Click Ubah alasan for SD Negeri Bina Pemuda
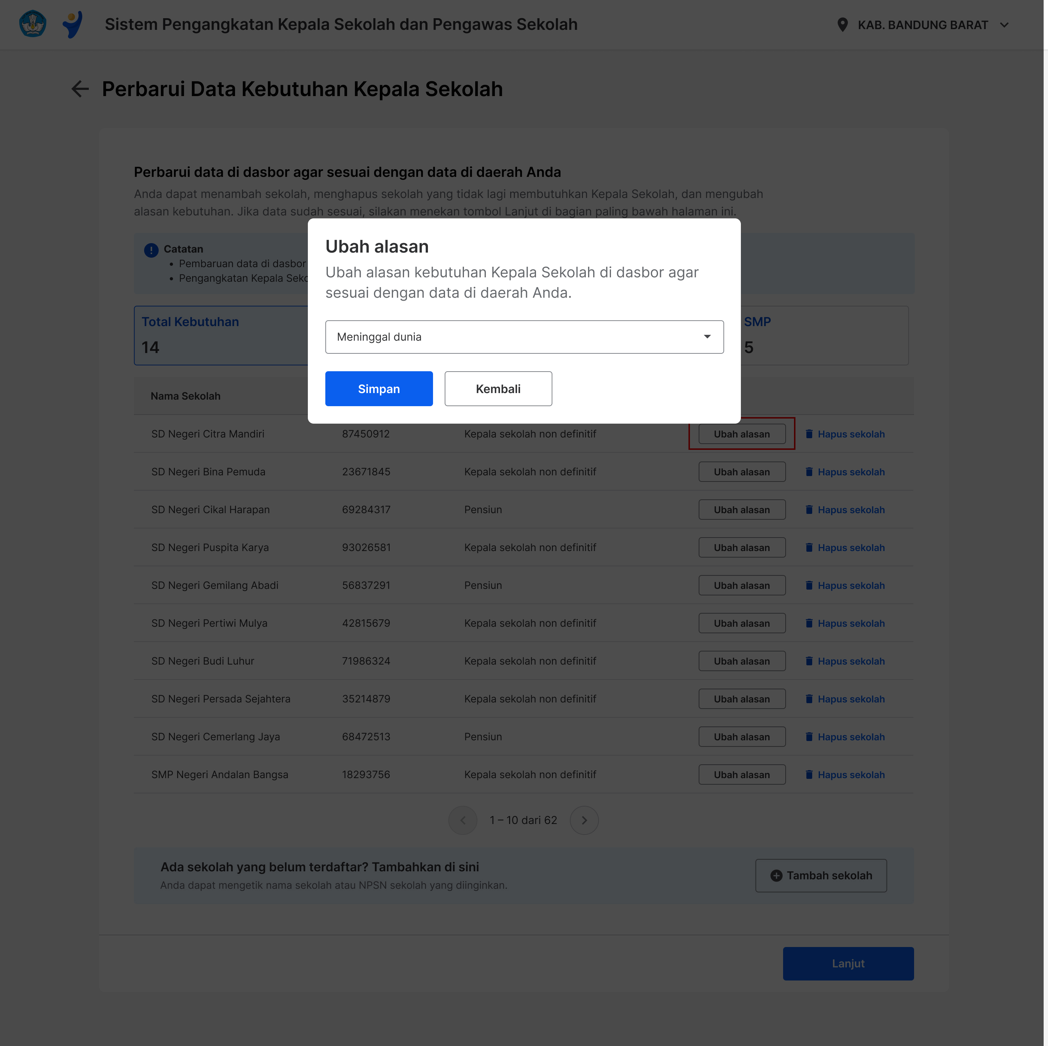 click(x=742, y=472)
